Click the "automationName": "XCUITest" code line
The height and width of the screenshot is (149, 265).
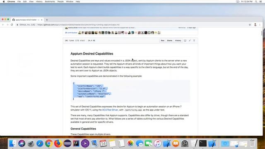click(94, 94)
